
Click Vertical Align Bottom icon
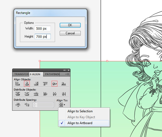pyautogui.click(x=63, y=84)
